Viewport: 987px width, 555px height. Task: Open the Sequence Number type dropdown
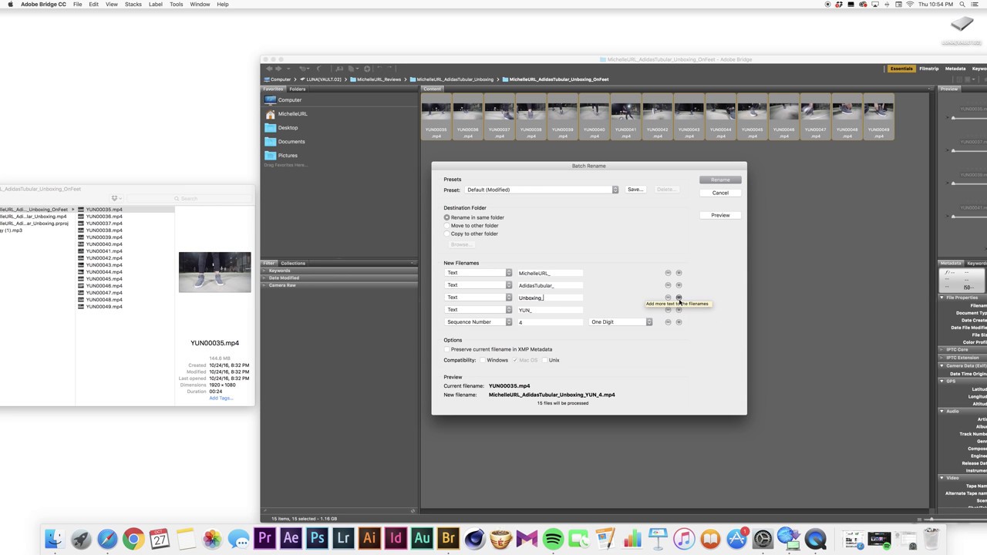478,322
